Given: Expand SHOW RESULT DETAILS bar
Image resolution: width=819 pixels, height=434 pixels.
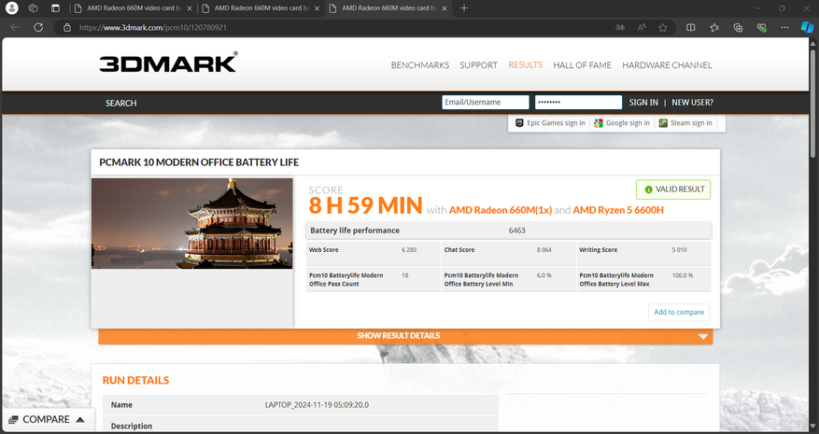Looking at the screenshot, I should [x=405, y=336].
